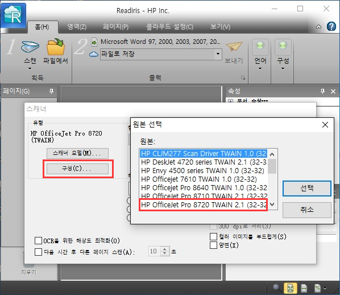Decrease the seconds value with down arrow

pyautogui.click(x=165, y=253)
